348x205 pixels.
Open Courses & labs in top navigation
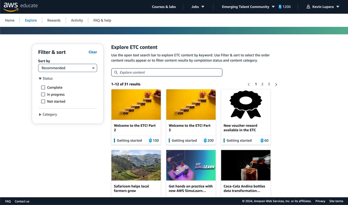[164, 7]
